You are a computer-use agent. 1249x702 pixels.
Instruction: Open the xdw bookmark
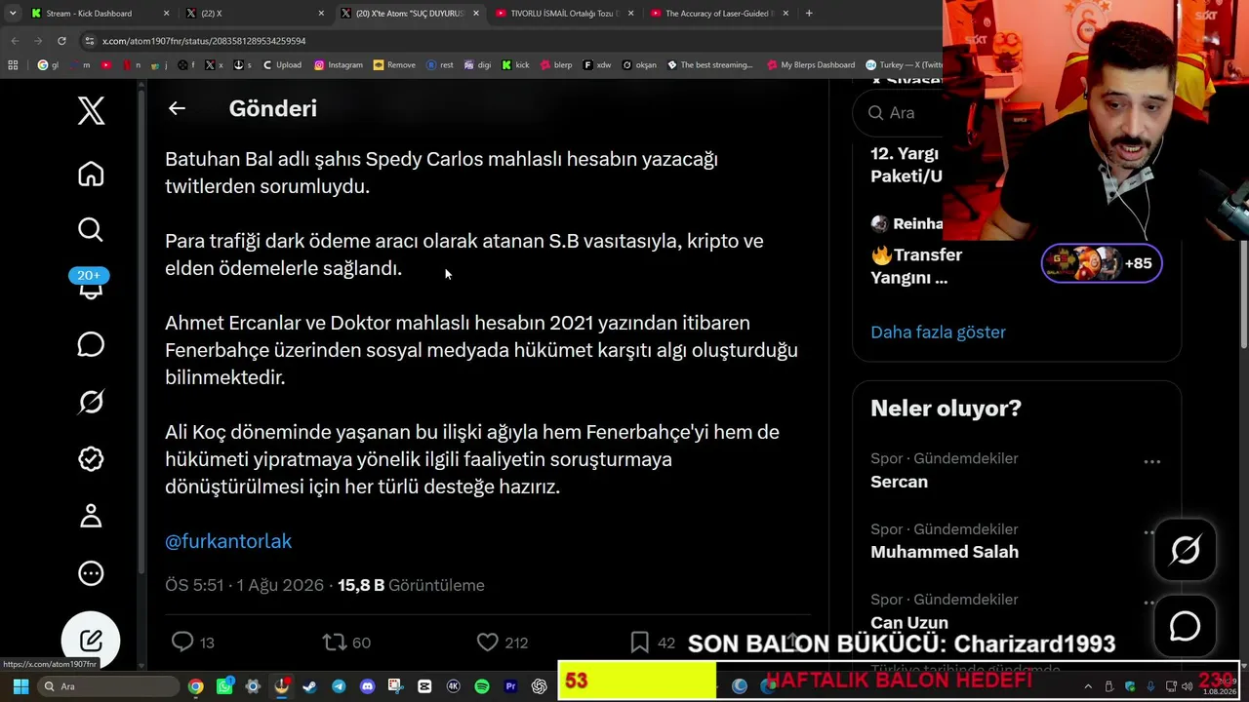[597, 65]
